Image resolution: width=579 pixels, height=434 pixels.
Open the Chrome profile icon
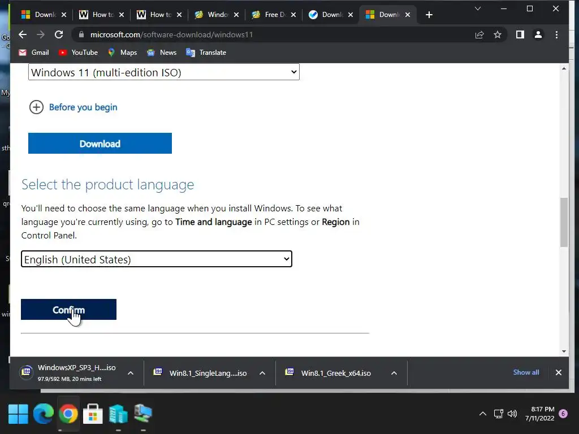coord(538,34)
